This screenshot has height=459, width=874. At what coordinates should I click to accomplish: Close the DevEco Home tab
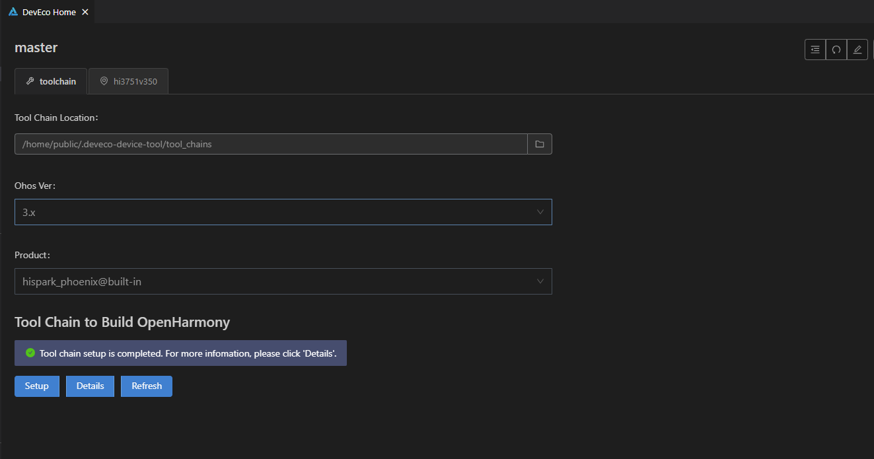click(x=85, y=12)
